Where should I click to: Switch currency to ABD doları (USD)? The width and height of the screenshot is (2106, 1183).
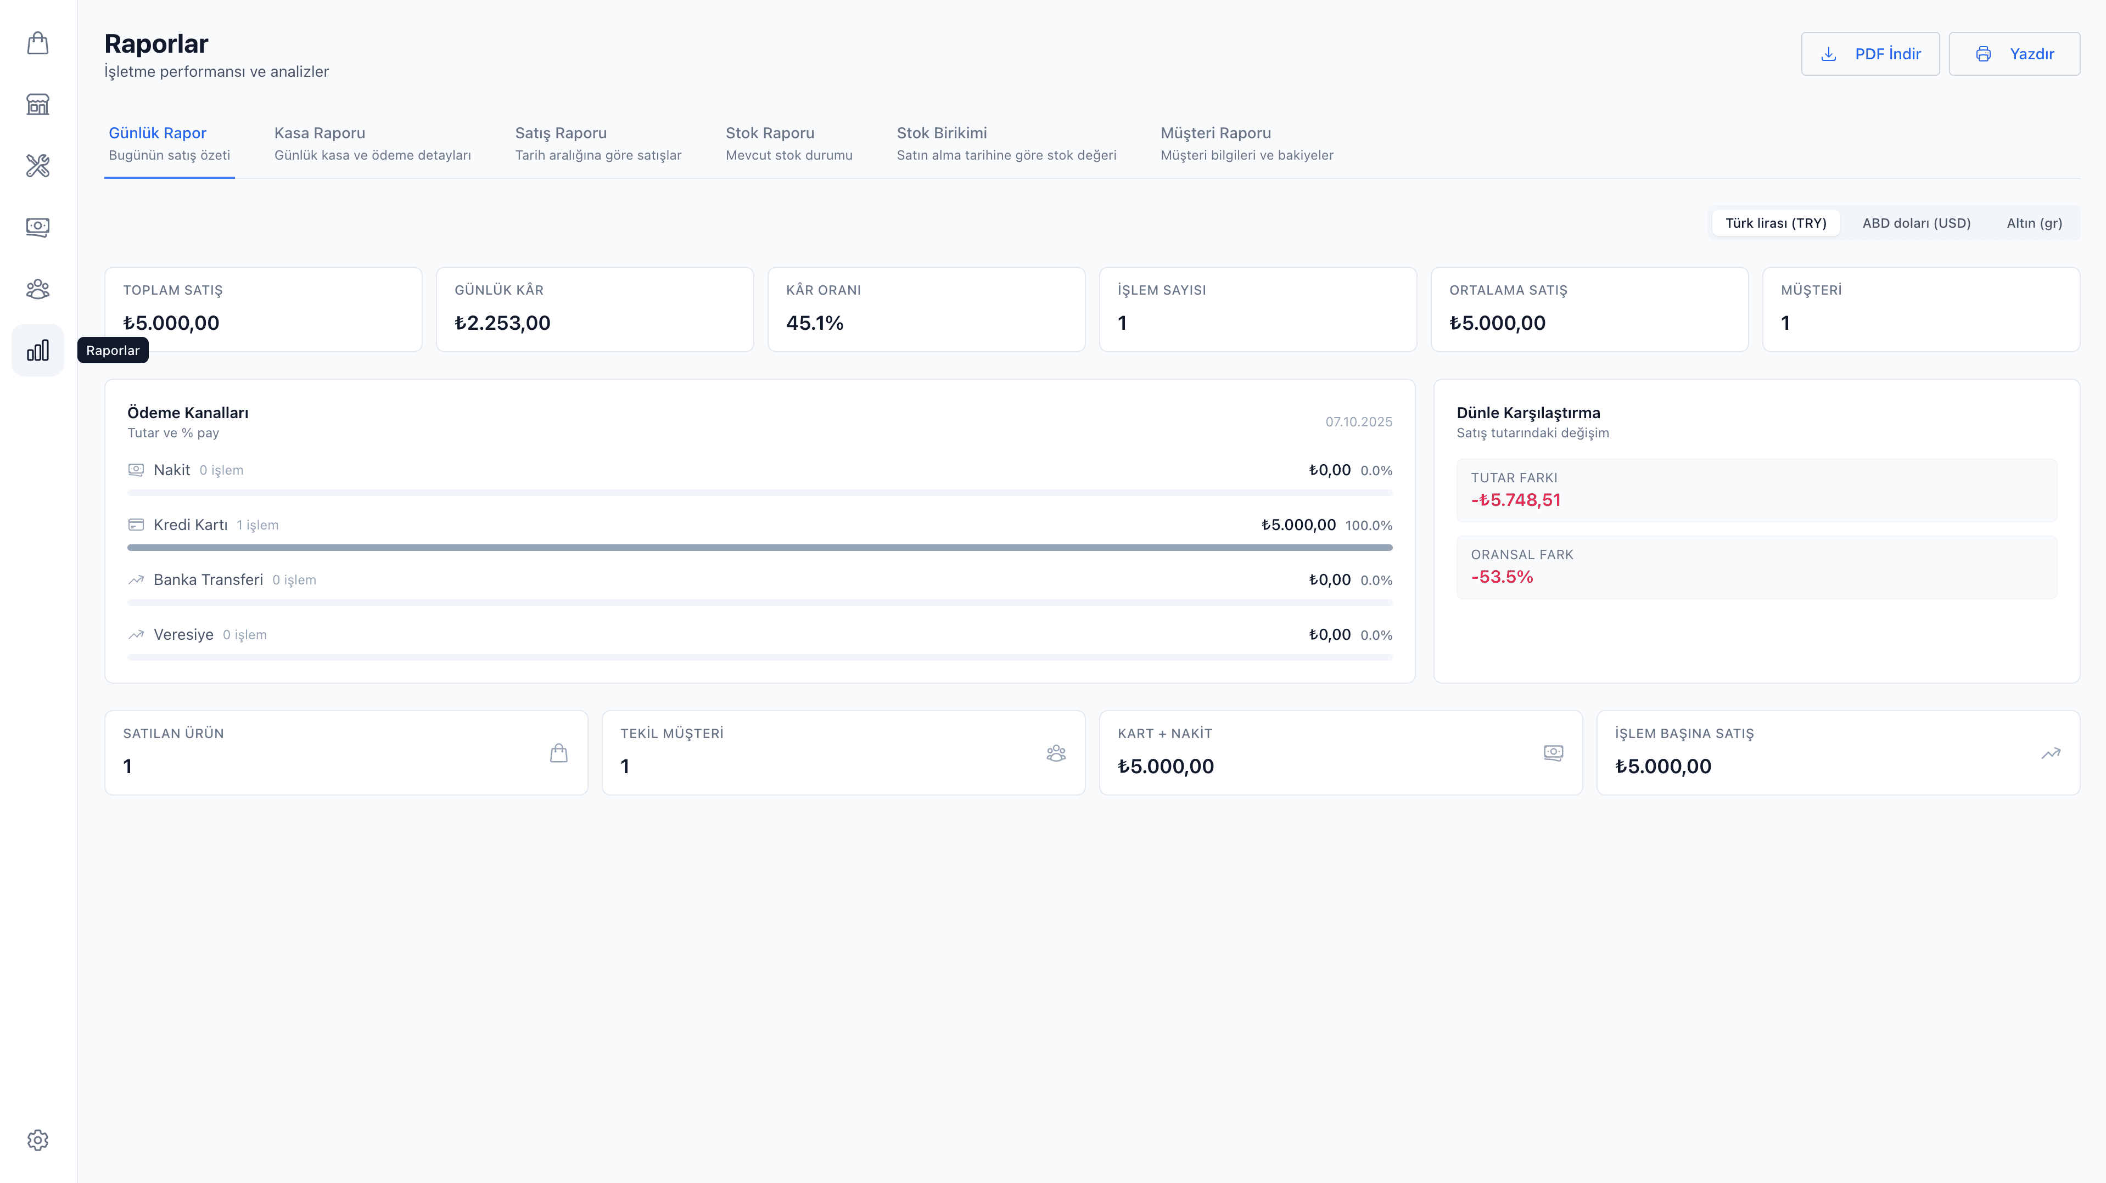[x=1915, y=223]
